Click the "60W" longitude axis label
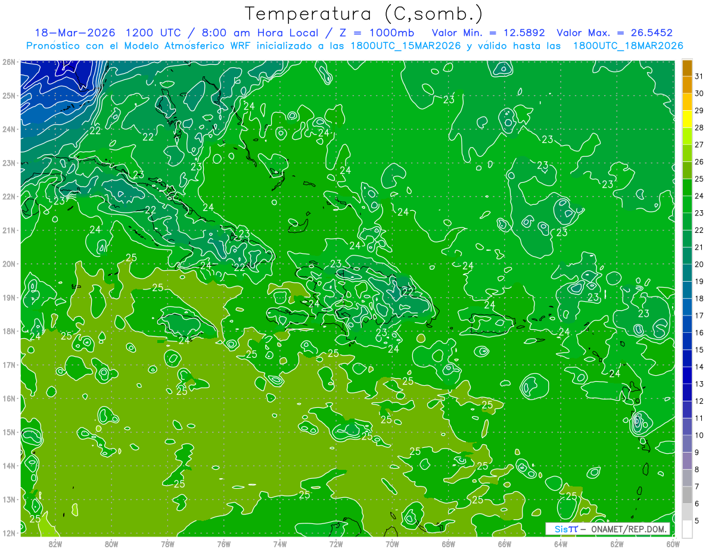This screenshot has width=715, height=552. [x=673, y=544]
